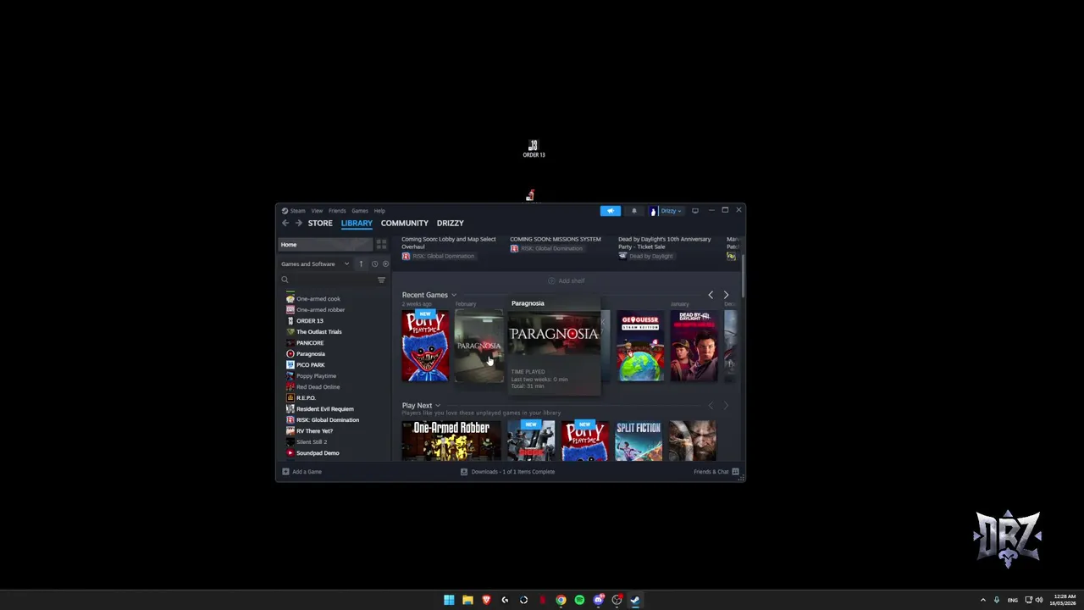This screenshot has width=1084, height=610.
Task: Open Coming Soon: Missions System news
Action: coord(556,239)
